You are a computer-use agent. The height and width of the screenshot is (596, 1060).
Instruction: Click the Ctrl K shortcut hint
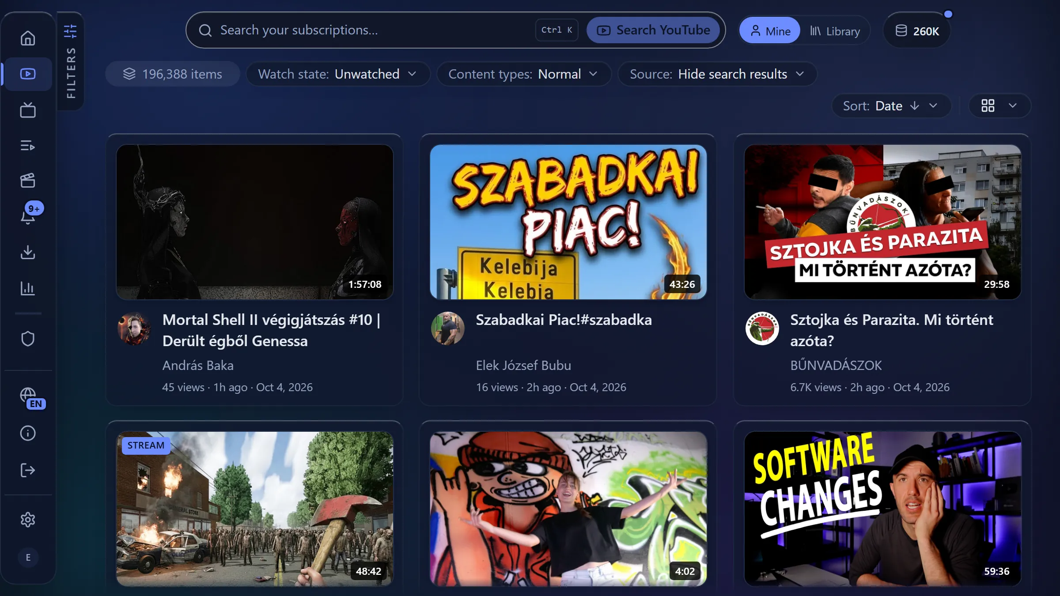pos(556,30)
